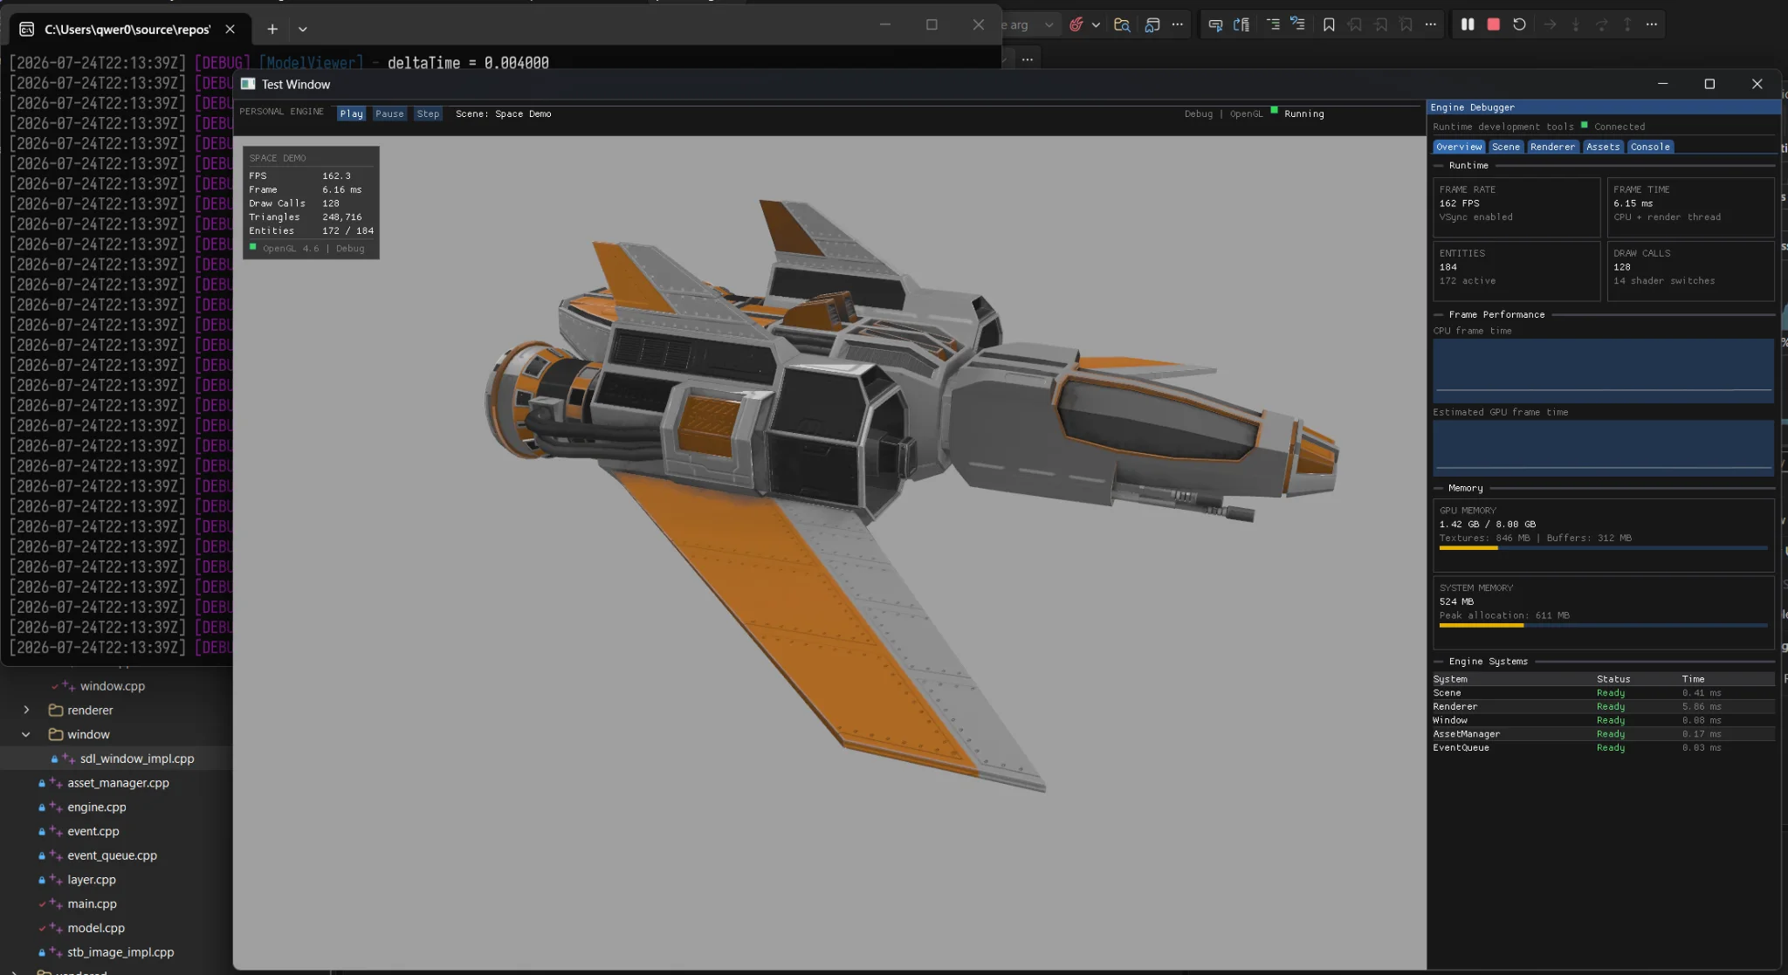Click the CPU frame time graph
This screenshot has width=1788, height=975.
[1603, 370]
